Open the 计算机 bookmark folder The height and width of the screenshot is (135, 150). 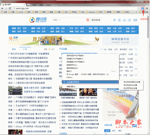click(x=117, y=12)
